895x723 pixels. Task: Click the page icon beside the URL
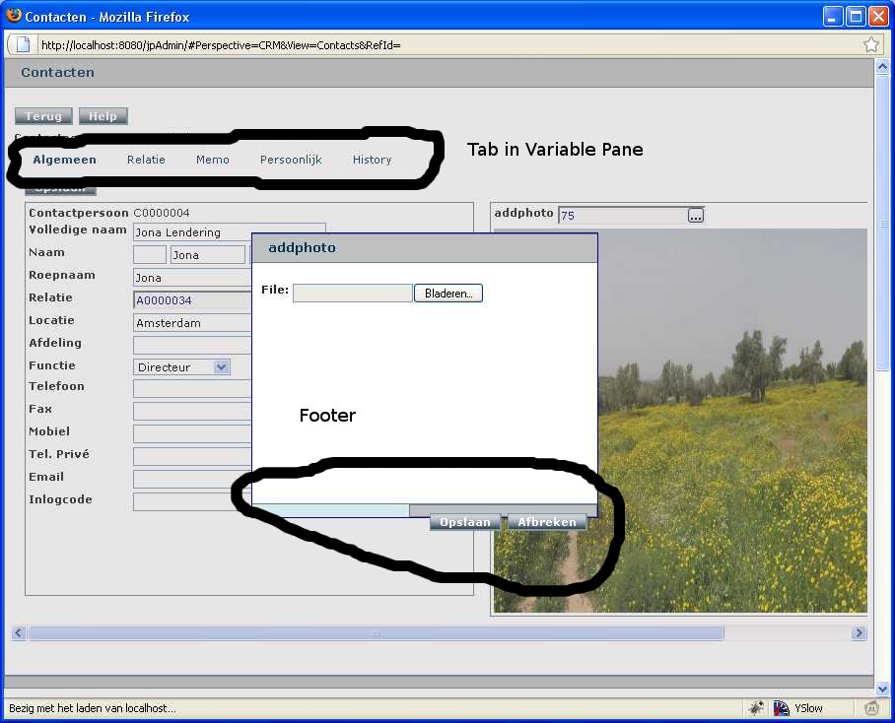pos(23,44)
